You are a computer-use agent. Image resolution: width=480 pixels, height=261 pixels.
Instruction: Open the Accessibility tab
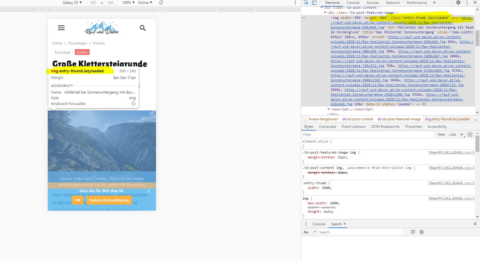[437, 127]
